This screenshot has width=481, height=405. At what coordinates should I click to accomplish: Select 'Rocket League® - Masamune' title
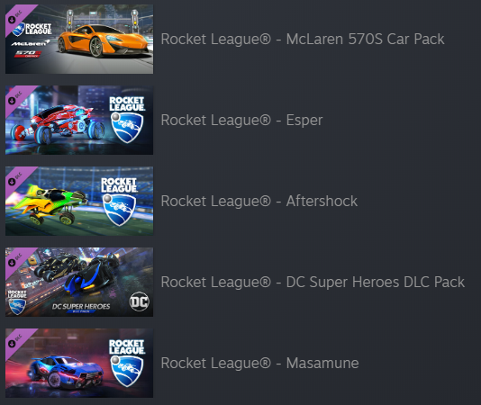pyautogui.click(x=259, y=363)
